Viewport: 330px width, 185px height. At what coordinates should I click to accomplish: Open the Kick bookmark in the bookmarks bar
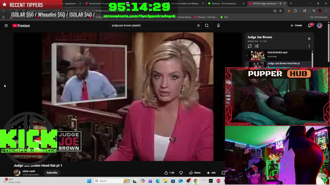(224, 17)
